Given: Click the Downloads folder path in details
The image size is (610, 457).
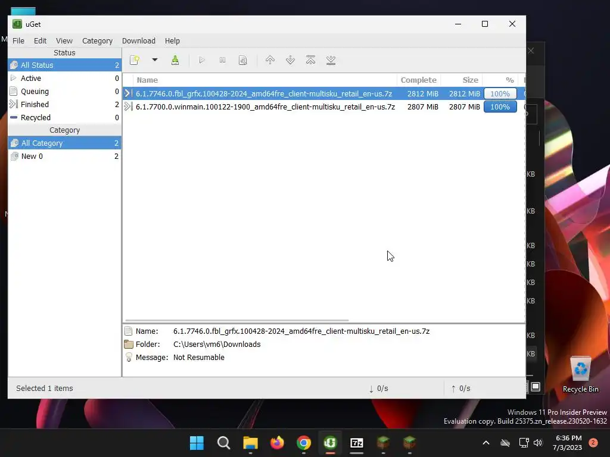Looking at the screenshot, I should pos(217,345).
